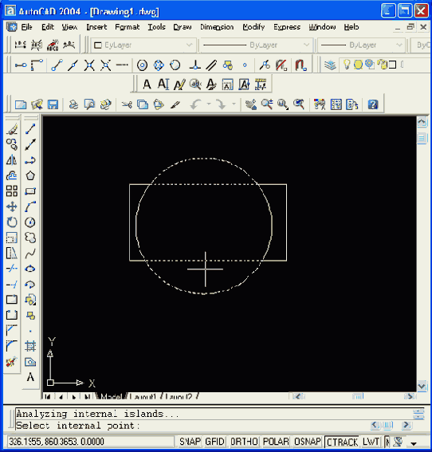Select the Mirror tool
The image size is (432, 452).
click(x=12, y=159)
